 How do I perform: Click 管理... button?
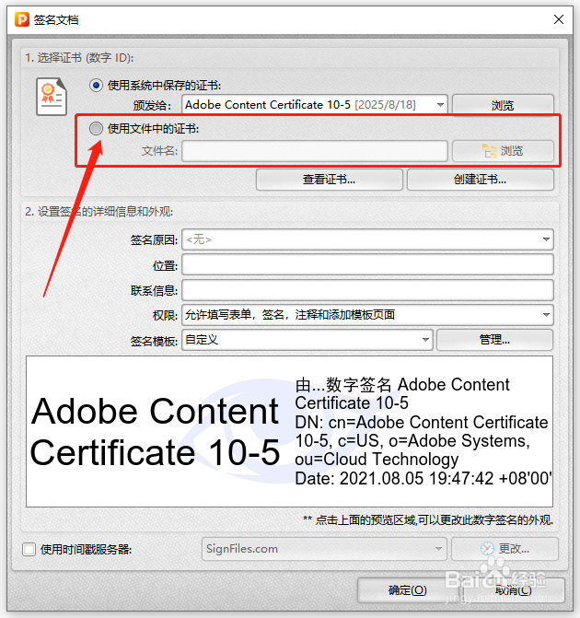(494, 340)
